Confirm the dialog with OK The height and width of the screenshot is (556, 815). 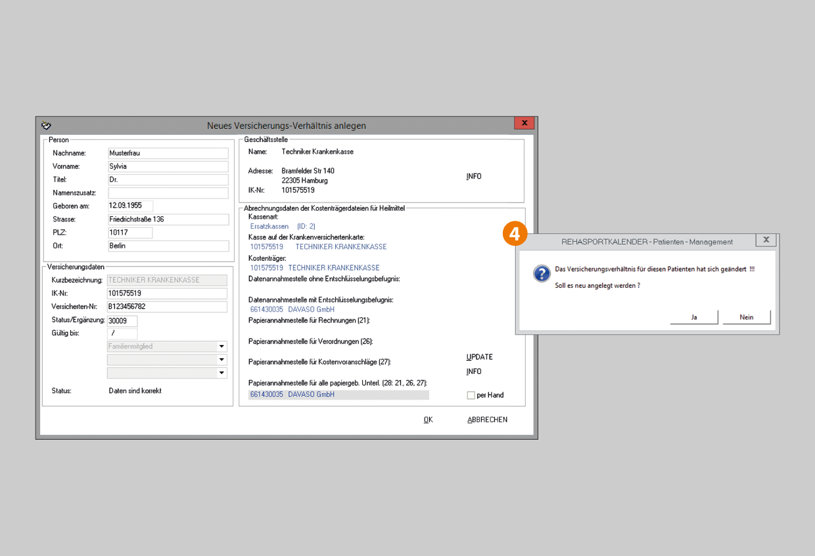click(x=428, y=419)
